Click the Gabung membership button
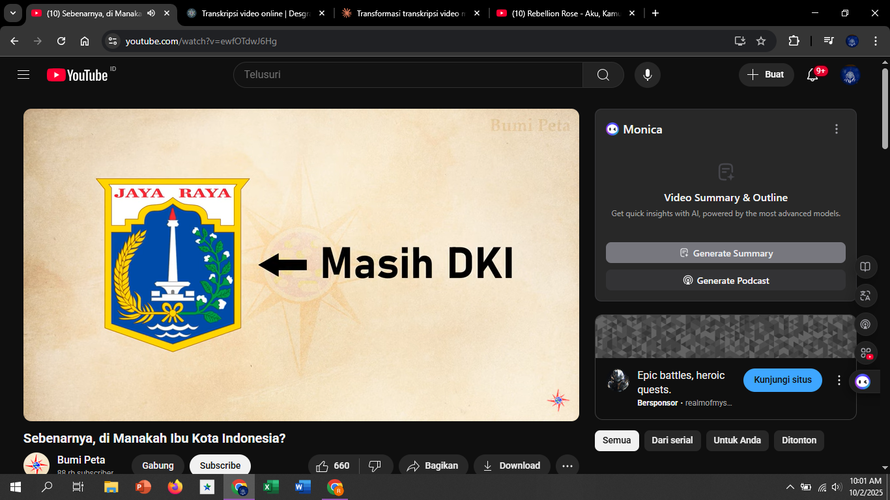 (158, 465)
